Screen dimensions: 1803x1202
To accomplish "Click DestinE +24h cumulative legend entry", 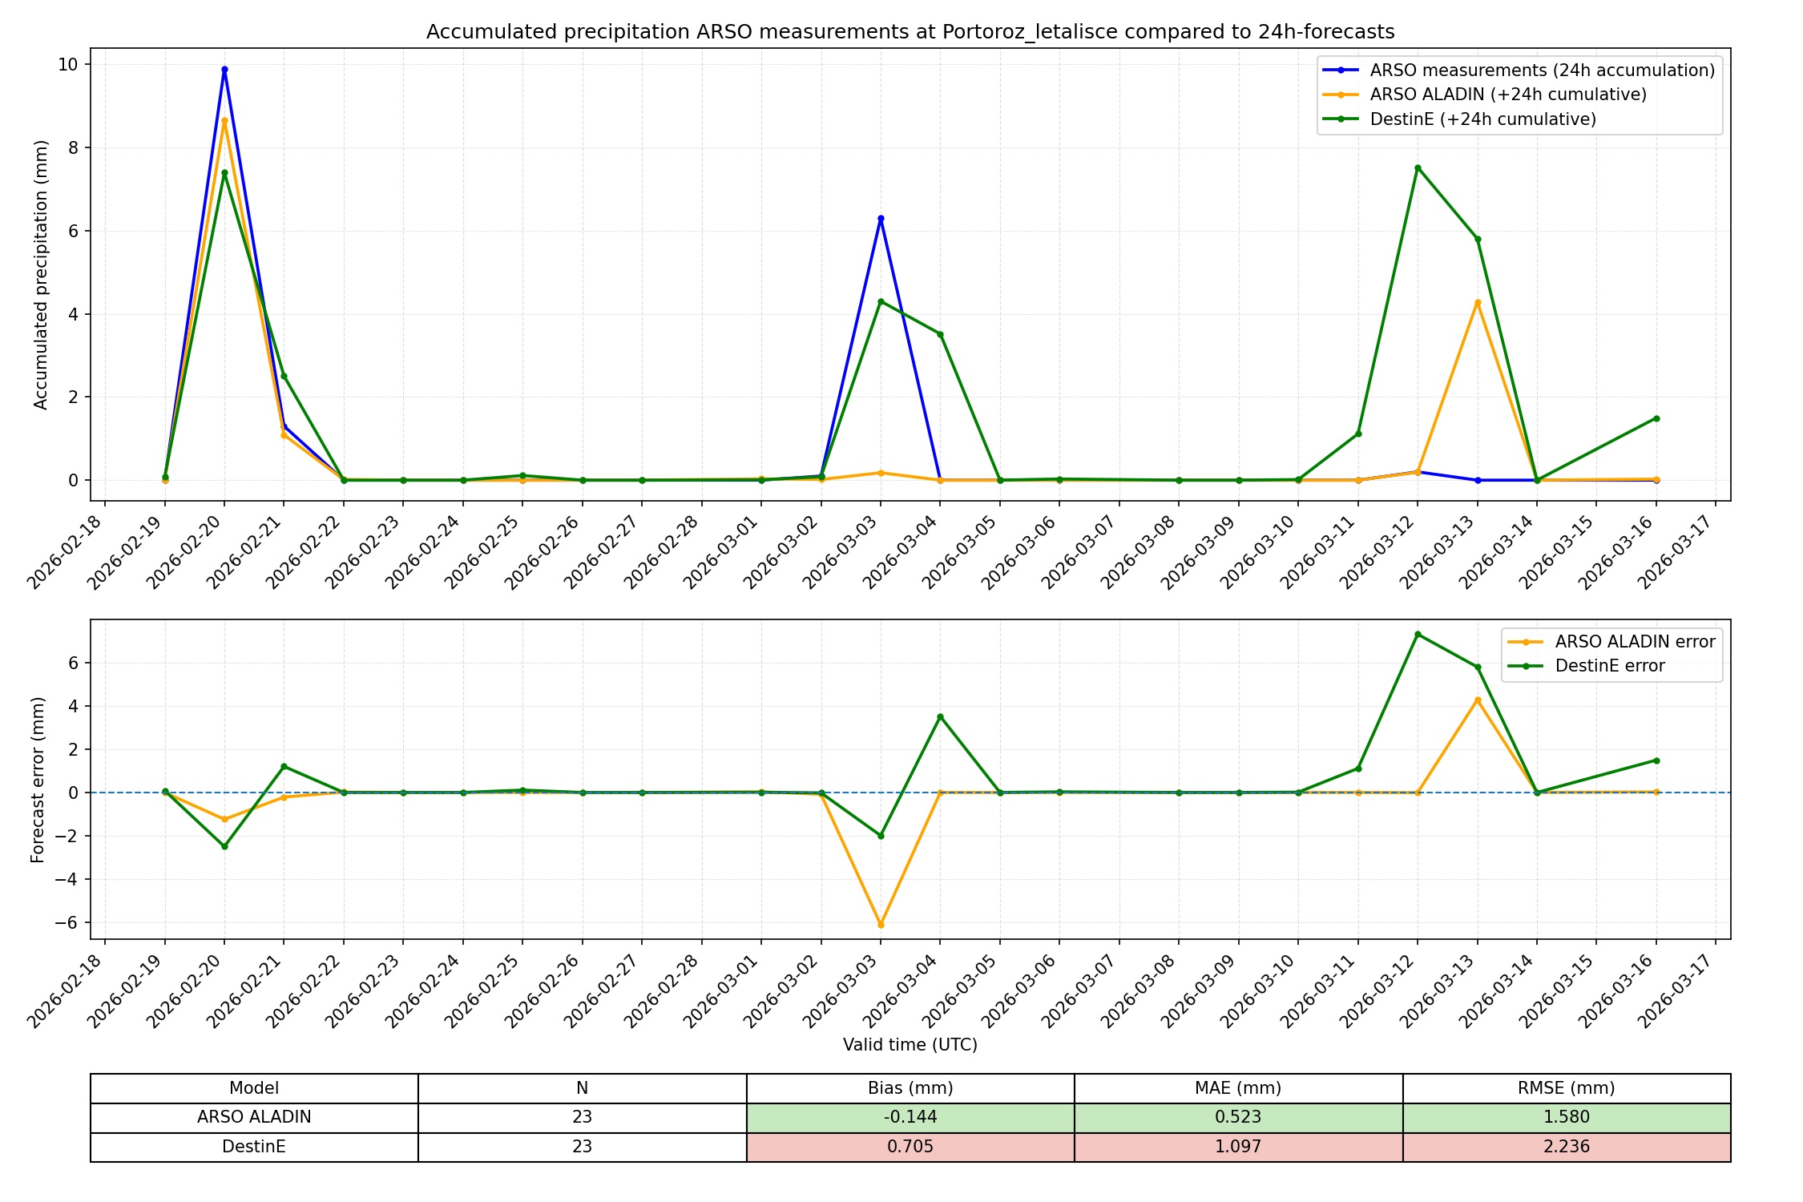I will click(1482, 119).
